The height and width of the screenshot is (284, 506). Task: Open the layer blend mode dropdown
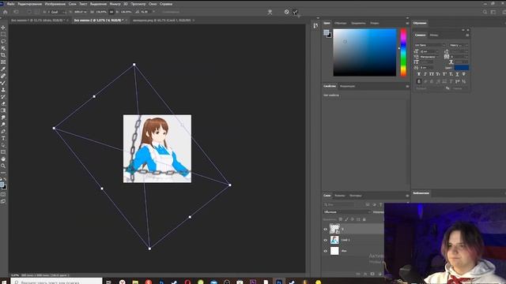[347, 212]
